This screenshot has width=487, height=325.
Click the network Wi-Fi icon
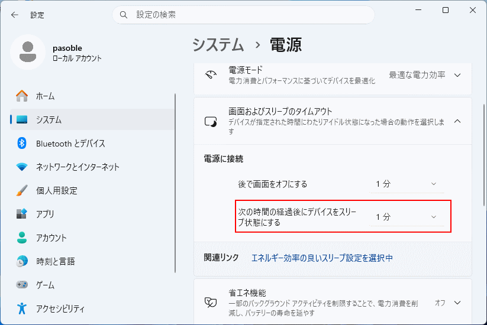22,167
